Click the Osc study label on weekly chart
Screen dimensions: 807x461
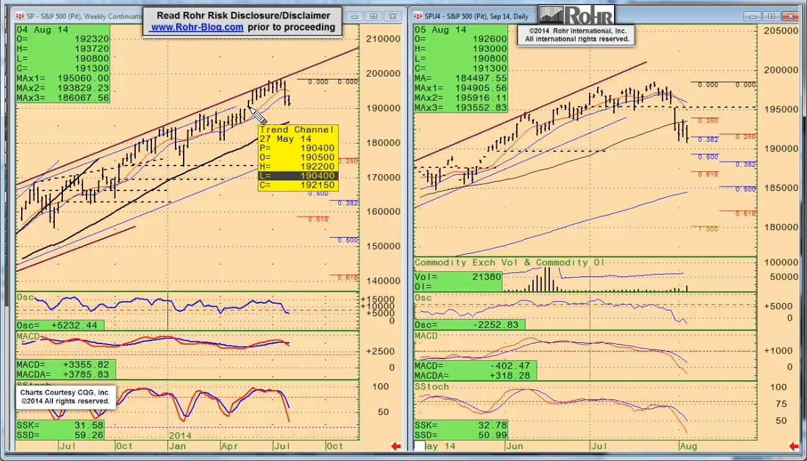(x=26, y=298)
